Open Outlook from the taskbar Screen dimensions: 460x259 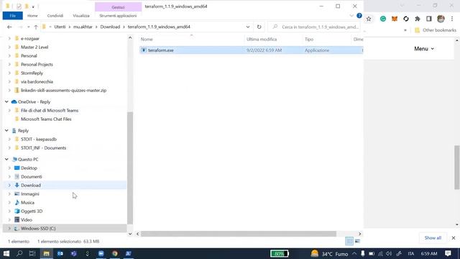60,253
